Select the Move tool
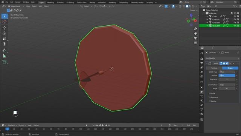The height and width of the screenshot is (136, 241). pyautogui.click(x=5, y=28)
